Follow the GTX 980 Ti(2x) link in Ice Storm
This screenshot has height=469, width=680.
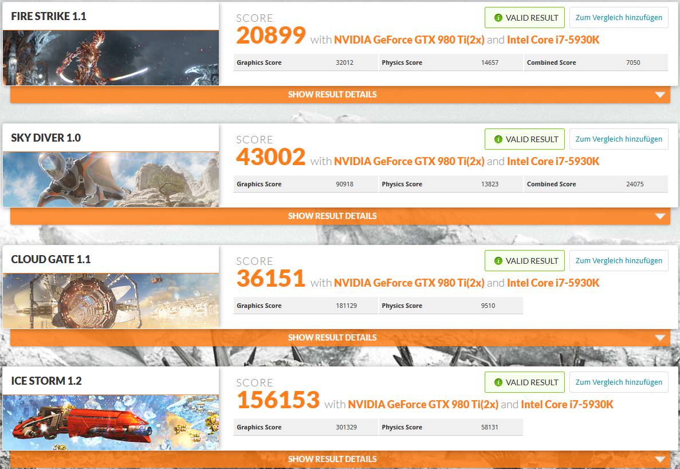(x=423, y=404)
